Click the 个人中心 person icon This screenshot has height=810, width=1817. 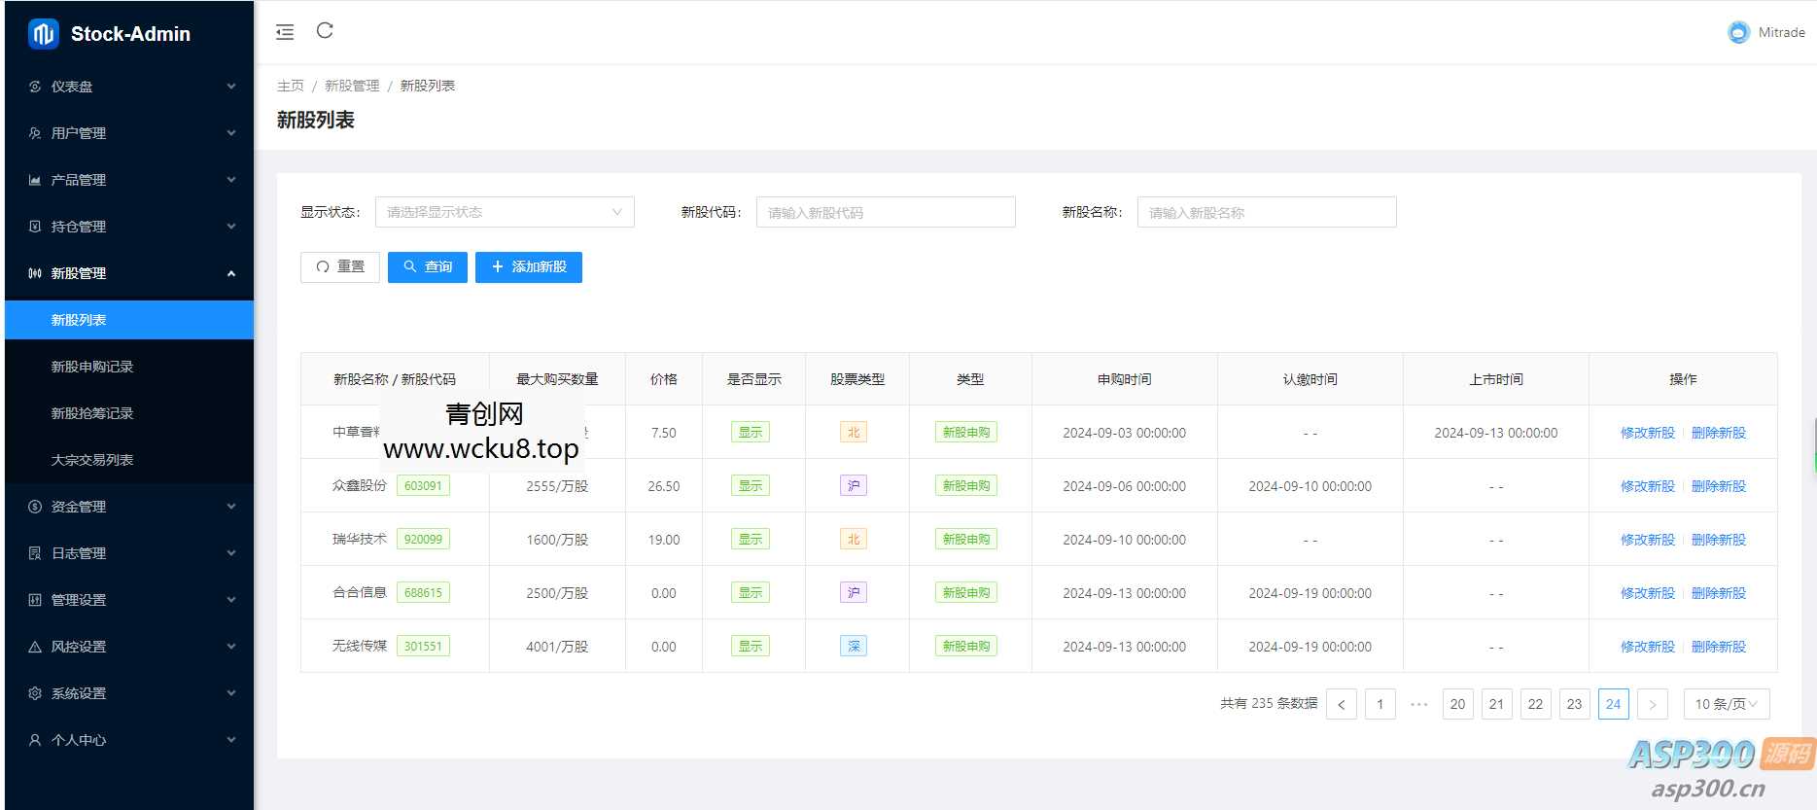click(35, 740)
